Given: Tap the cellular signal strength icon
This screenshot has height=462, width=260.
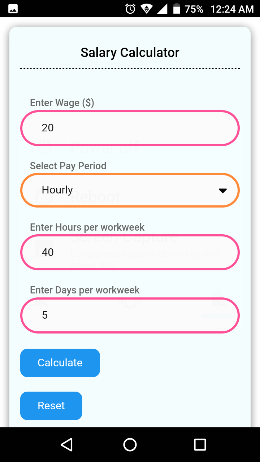Looking at the screenshot, I should pos(162,9).
